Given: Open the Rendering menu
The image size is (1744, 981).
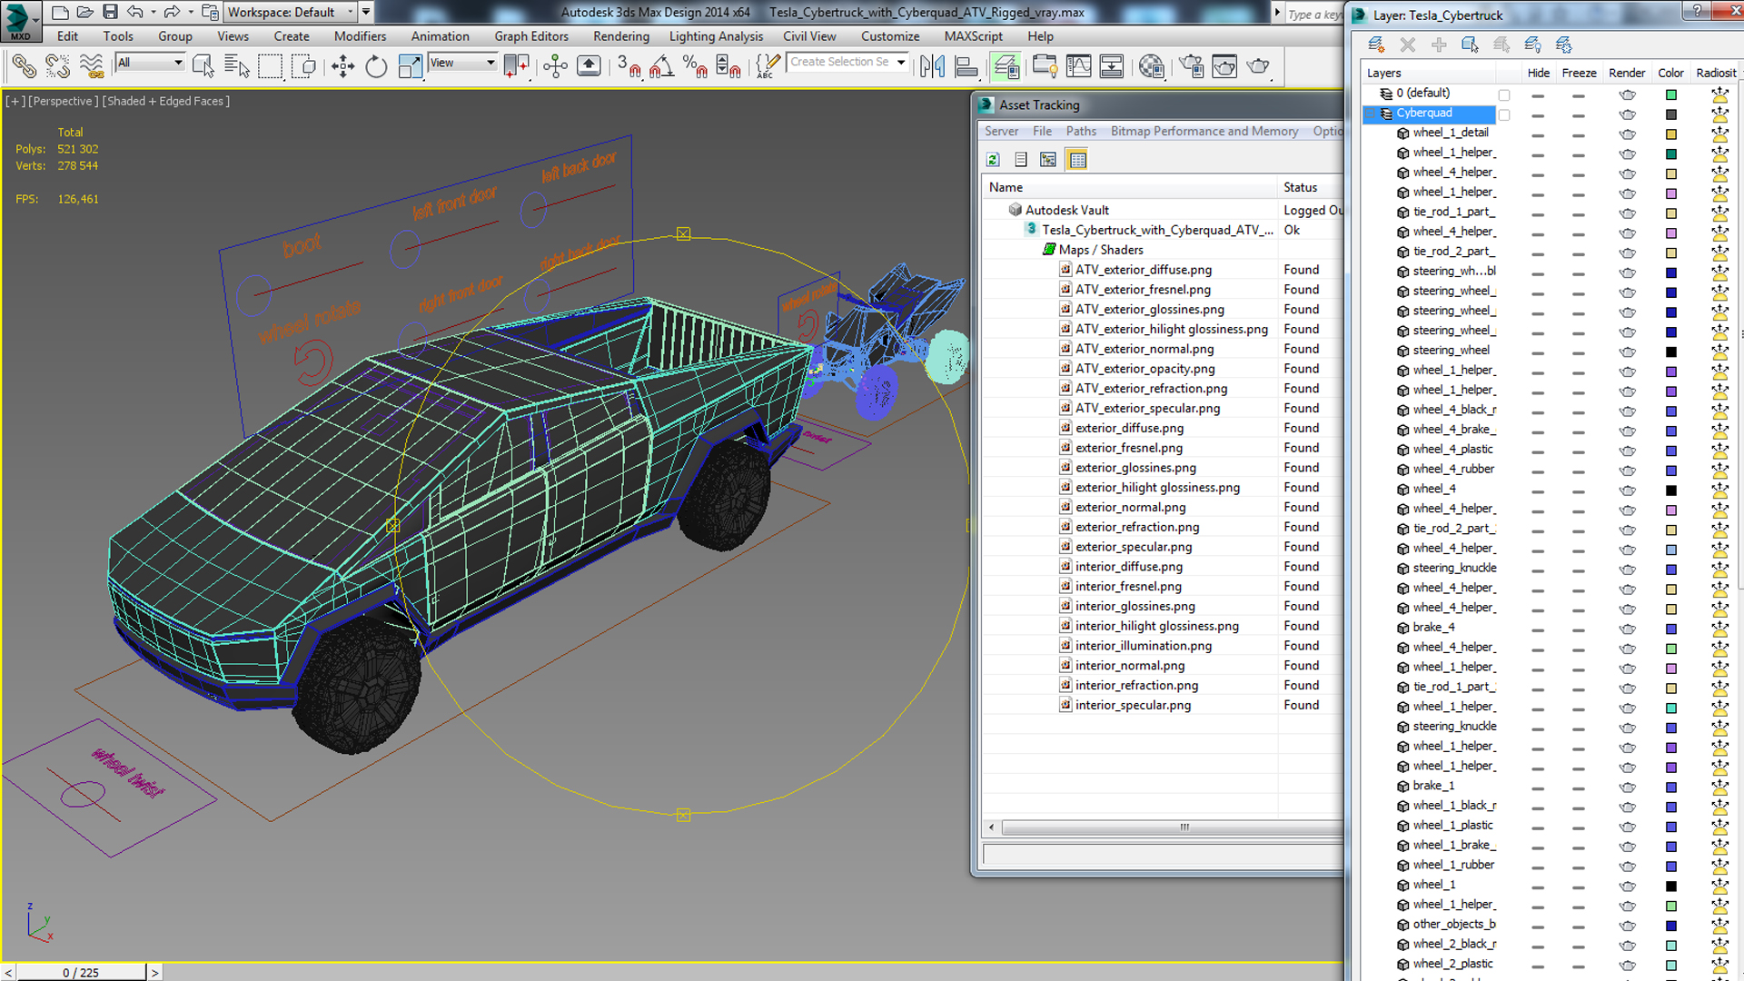Looking at the screenshot, I should click(x=621, y=36).
